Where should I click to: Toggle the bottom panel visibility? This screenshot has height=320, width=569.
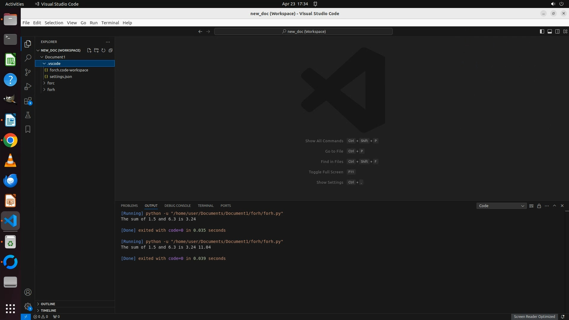tap(549, 31)
